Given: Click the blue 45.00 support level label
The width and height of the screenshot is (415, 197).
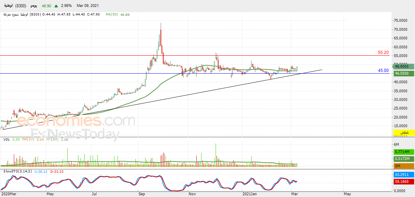Looking at the screenshot, I should point(383,71).
